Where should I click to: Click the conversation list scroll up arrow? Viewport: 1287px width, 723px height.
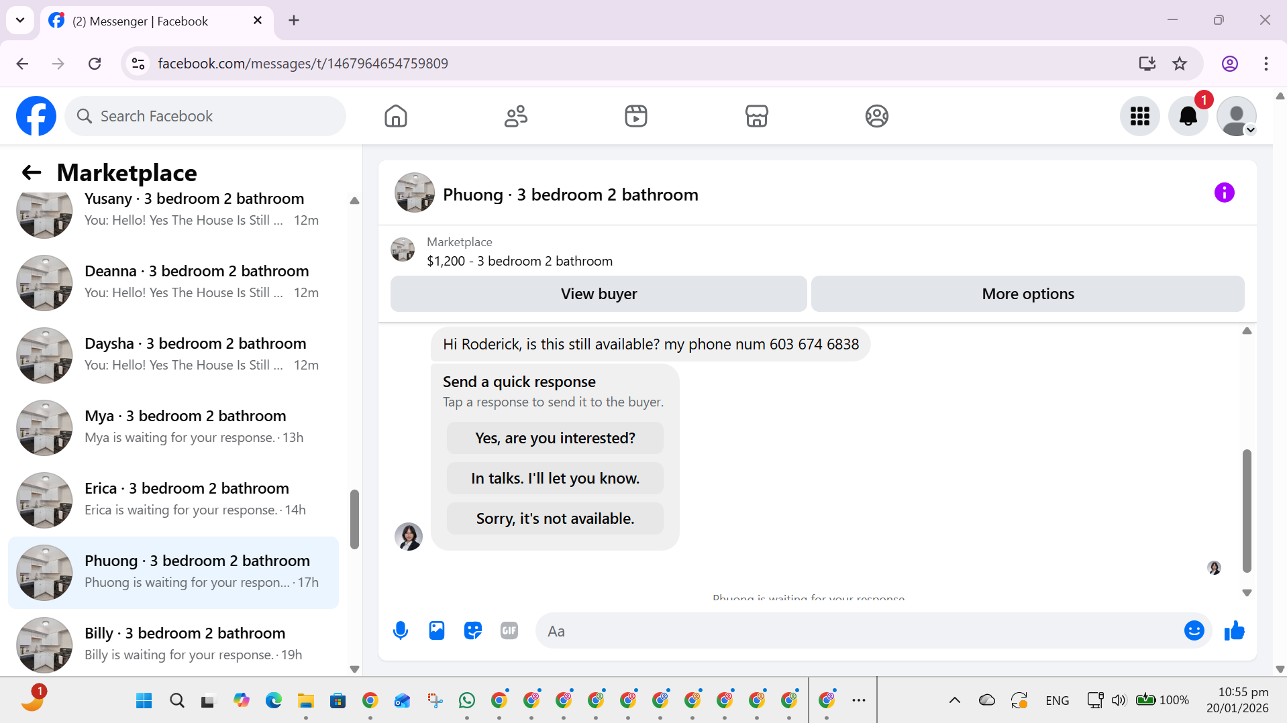(x=354, y=201)
